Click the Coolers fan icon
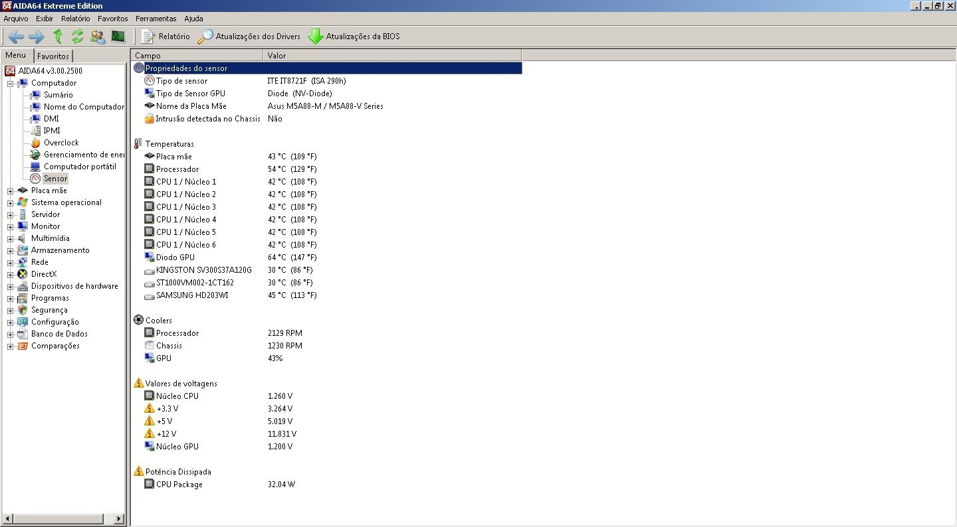 coord(139,321)
